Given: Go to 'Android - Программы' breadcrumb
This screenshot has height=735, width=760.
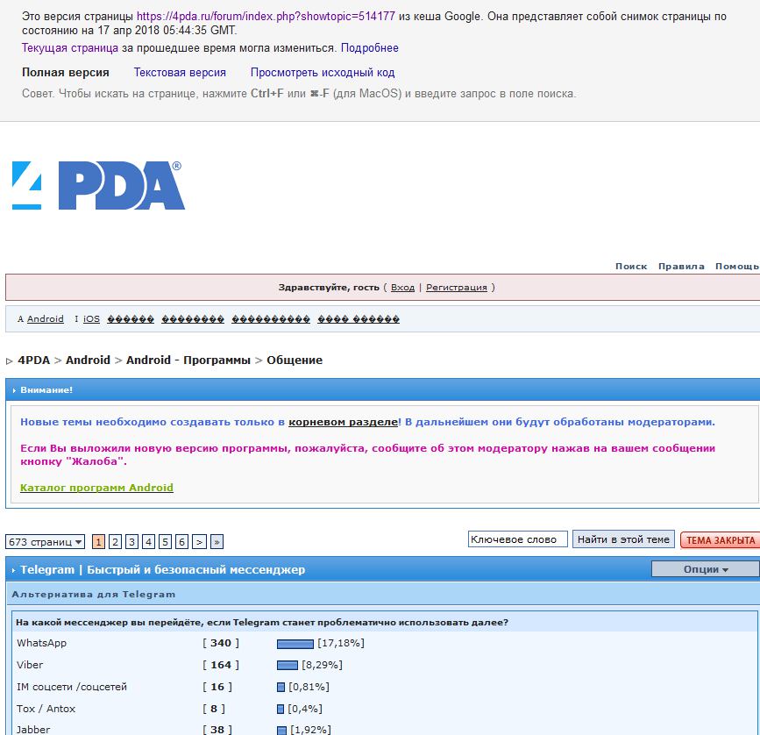Looking at the screenshot, I should click(188, 360).
